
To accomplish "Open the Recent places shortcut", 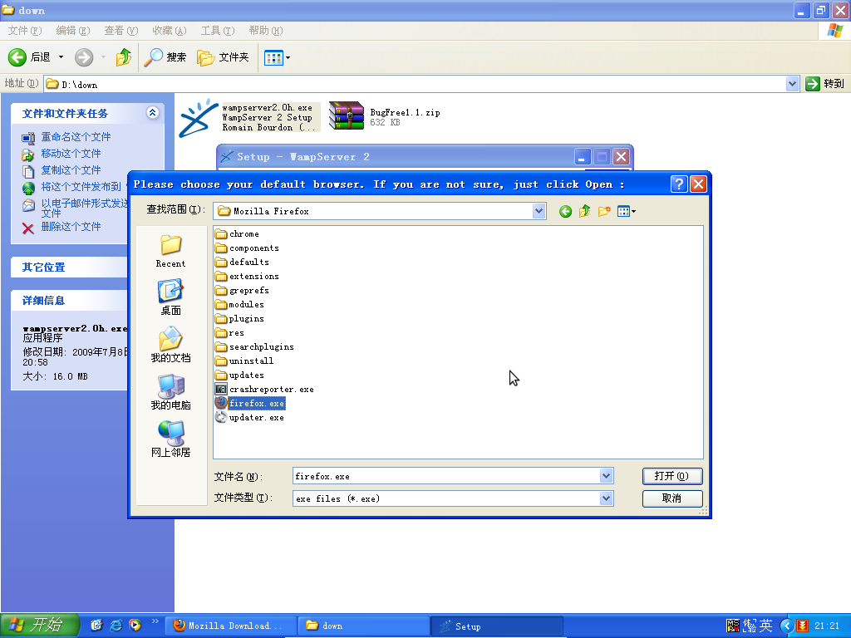I will click(170, 251).
